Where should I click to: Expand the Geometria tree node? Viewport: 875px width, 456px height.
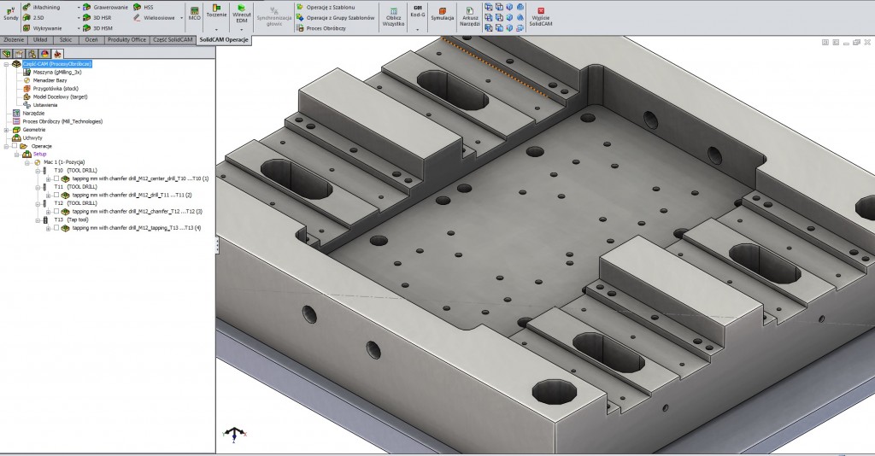[x=6, y=130]
